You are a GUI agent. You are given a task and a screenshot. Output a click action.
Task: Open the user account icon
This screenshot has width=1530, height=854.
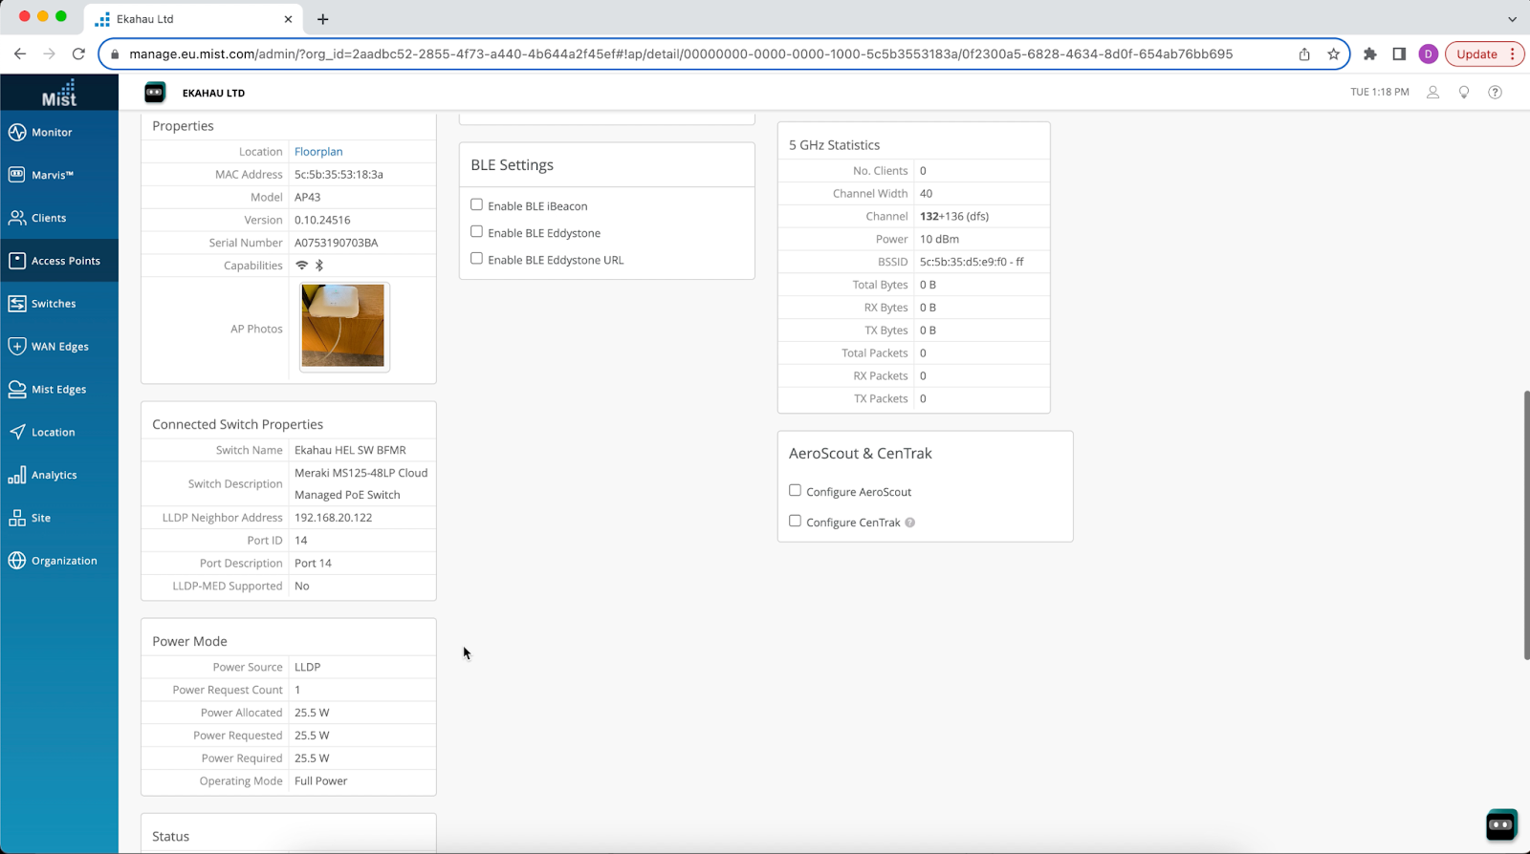1432,93
